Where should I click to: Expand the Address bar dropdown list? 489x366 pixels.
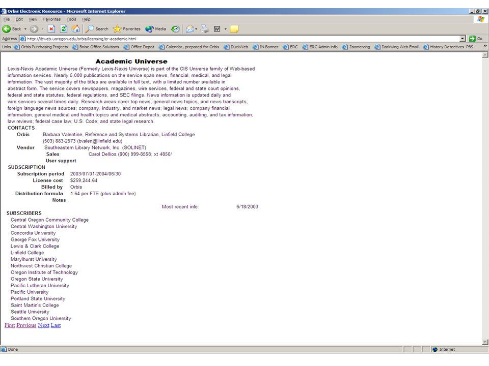463,39
